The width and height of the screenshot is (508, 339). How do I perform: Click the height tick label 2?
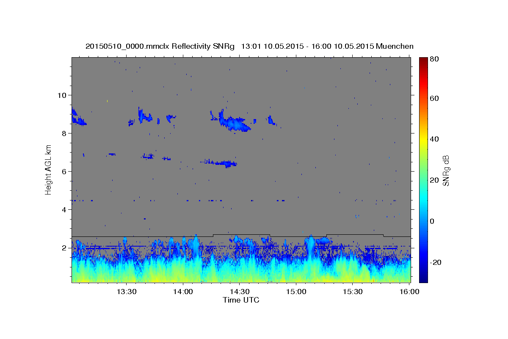pos(63,247)
